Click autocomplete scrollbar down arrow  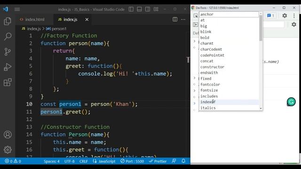pos(261,108)
